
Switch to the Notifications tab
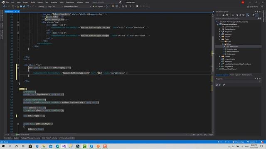[247, 75]
